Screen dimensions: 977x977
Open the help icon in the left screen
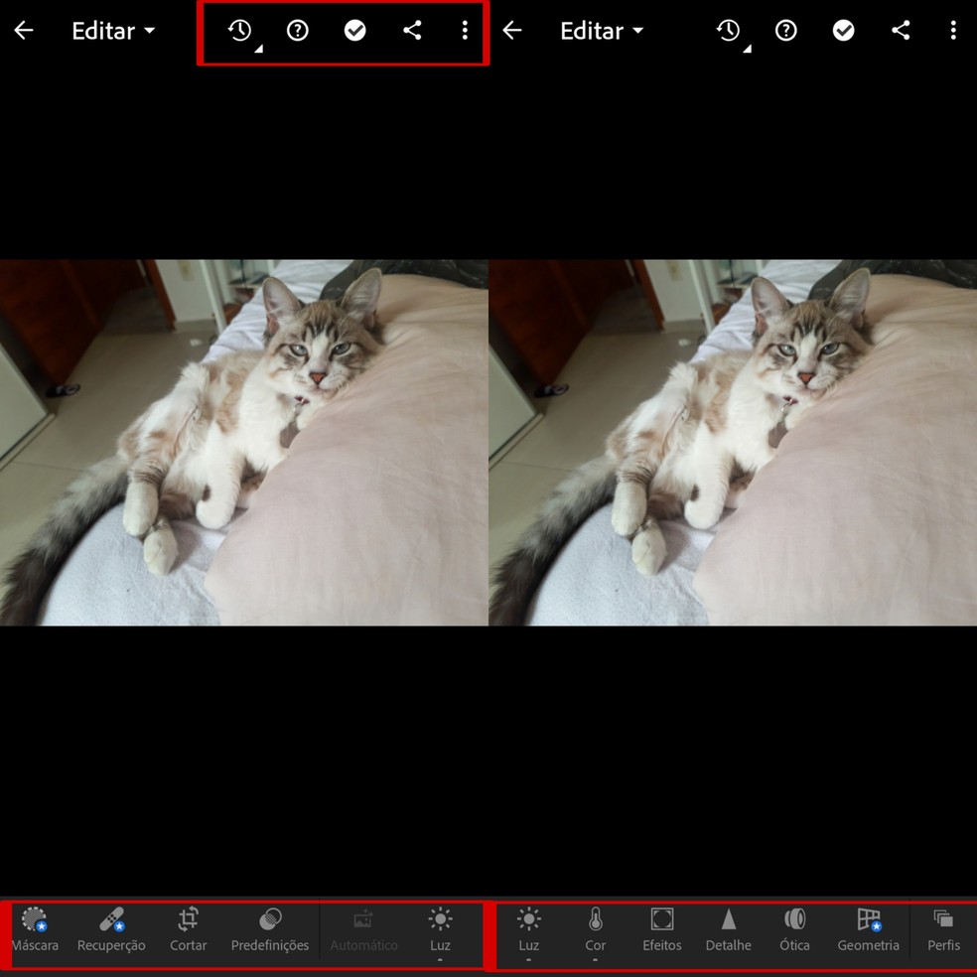coord(297,30)
